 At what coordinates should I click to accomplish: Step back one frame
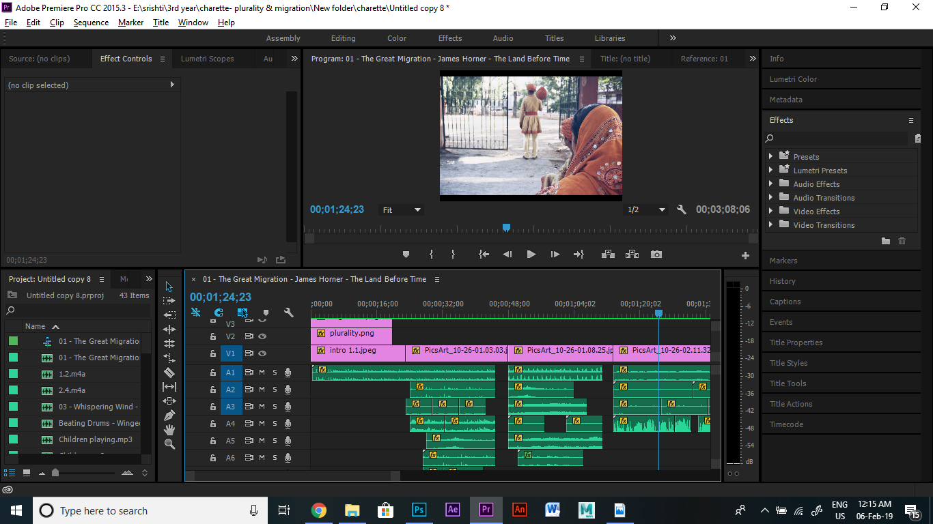click(507, 254)
